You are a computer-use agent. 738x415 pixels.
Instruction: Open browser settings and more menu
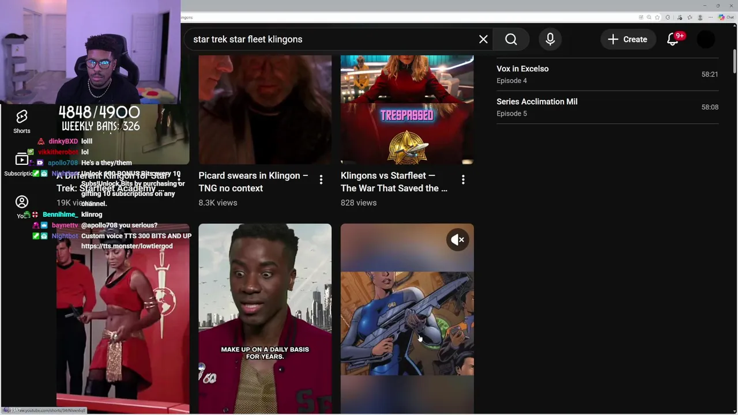[x=710, y=17]
